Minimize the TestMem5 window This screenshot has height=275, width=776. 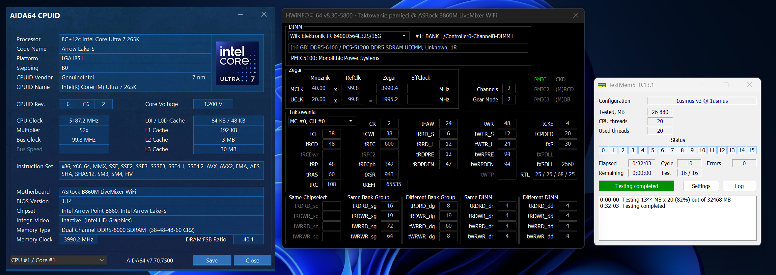pyautogui.click(x=703, y=85)
